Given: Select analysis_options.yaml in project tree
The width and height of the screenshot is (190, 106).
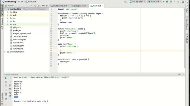Looking at the screenshot, I should pyautogui.click(x=22, y=33).
